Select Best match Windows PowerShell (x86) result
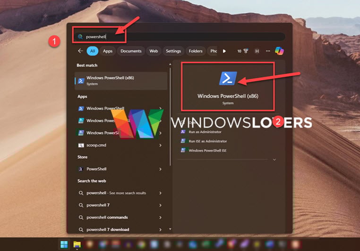The image size is (360, 251). 121,81
